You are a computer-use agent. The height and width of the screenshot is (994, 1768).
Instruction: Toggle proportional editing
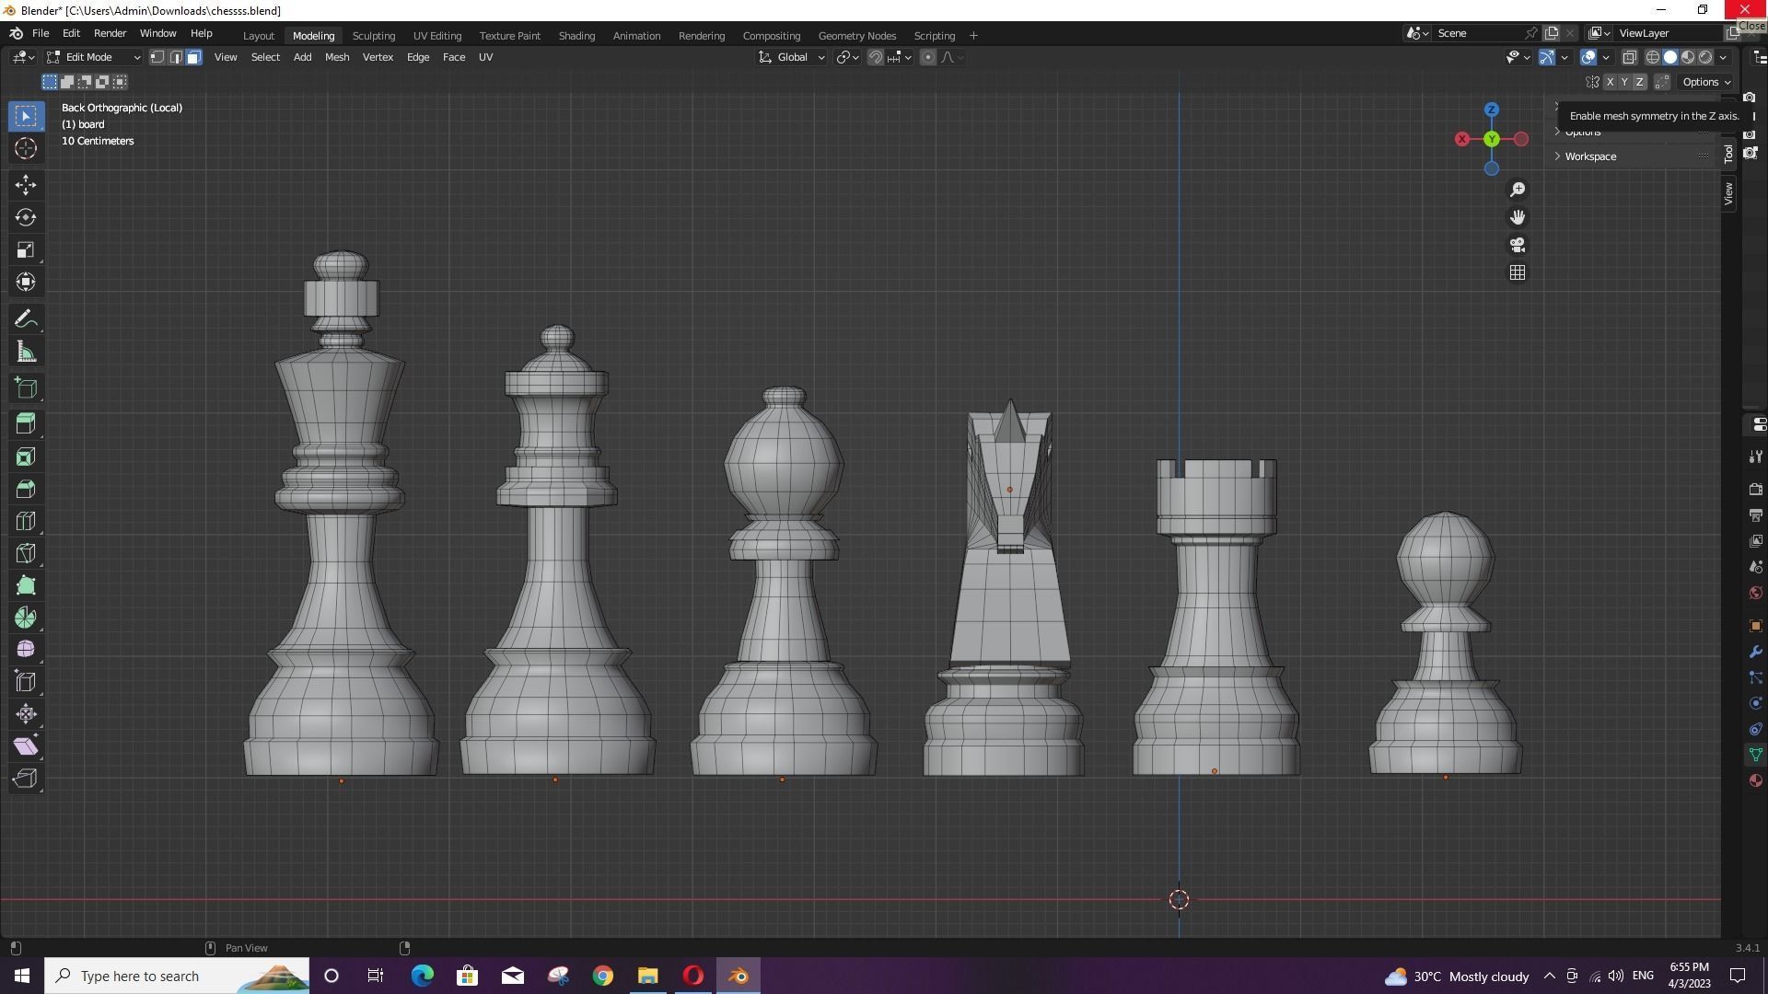click(928, 57)
